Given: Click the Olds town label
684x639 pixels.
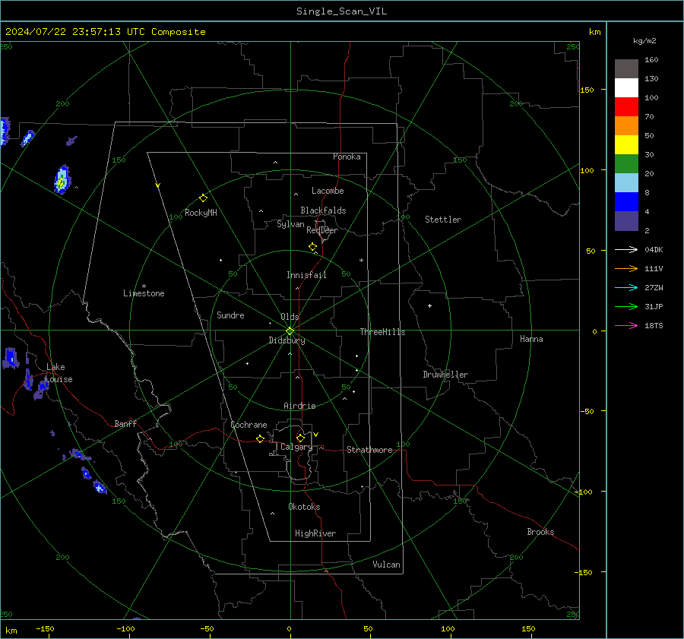Looking at the screenshot, I should pos(290,317).
